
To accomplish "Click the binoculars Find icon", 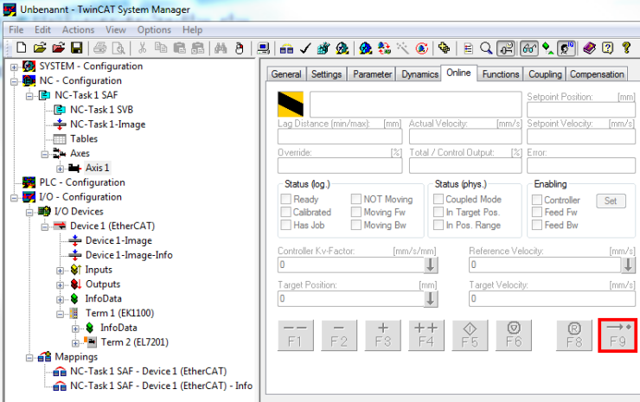I will click(x=221, y=48).
